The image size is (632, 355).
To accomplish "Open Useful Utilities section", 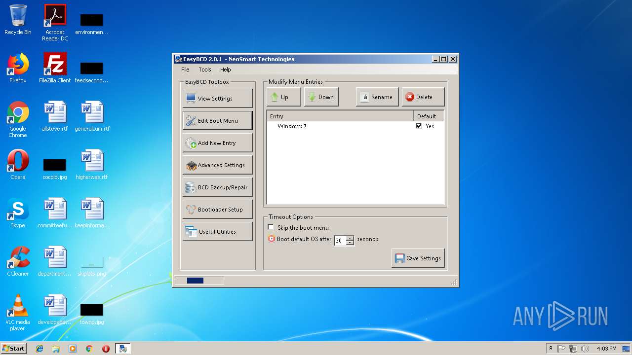I will click(217, 231).
